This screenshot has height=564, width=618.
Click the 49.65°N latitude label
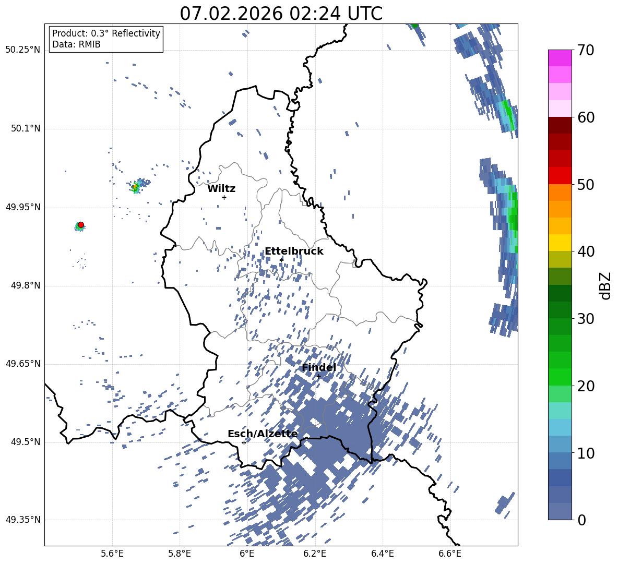[23, 363]
